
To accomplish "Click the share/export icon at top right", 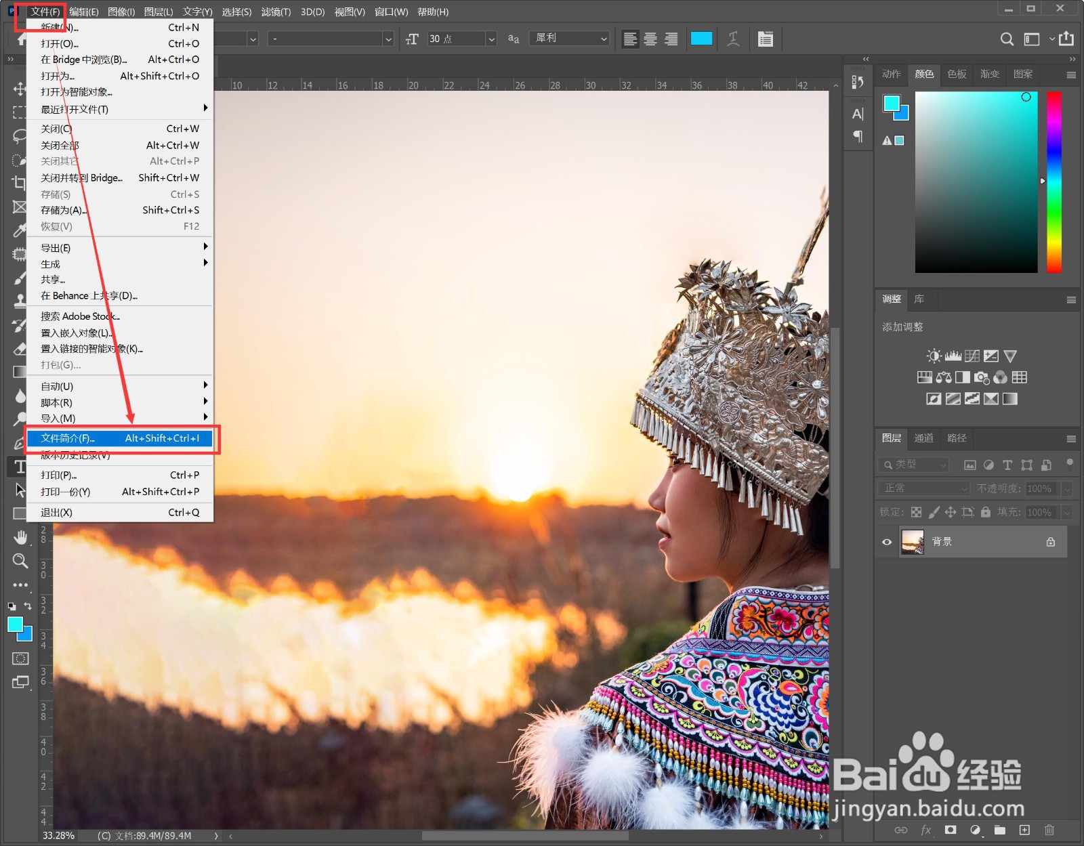I will 1066,39.
